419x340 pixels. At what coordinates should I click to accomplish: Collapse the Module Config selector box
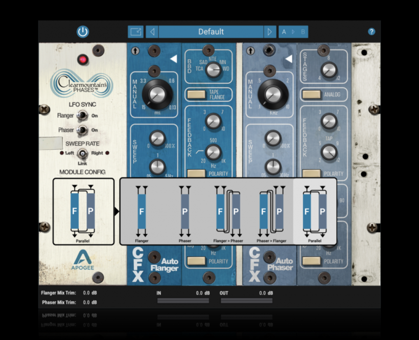83,211
